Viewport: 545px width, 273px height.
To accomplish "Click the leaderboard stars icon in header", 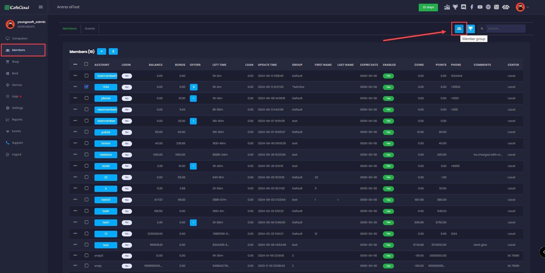I will (x=447, y=7).
